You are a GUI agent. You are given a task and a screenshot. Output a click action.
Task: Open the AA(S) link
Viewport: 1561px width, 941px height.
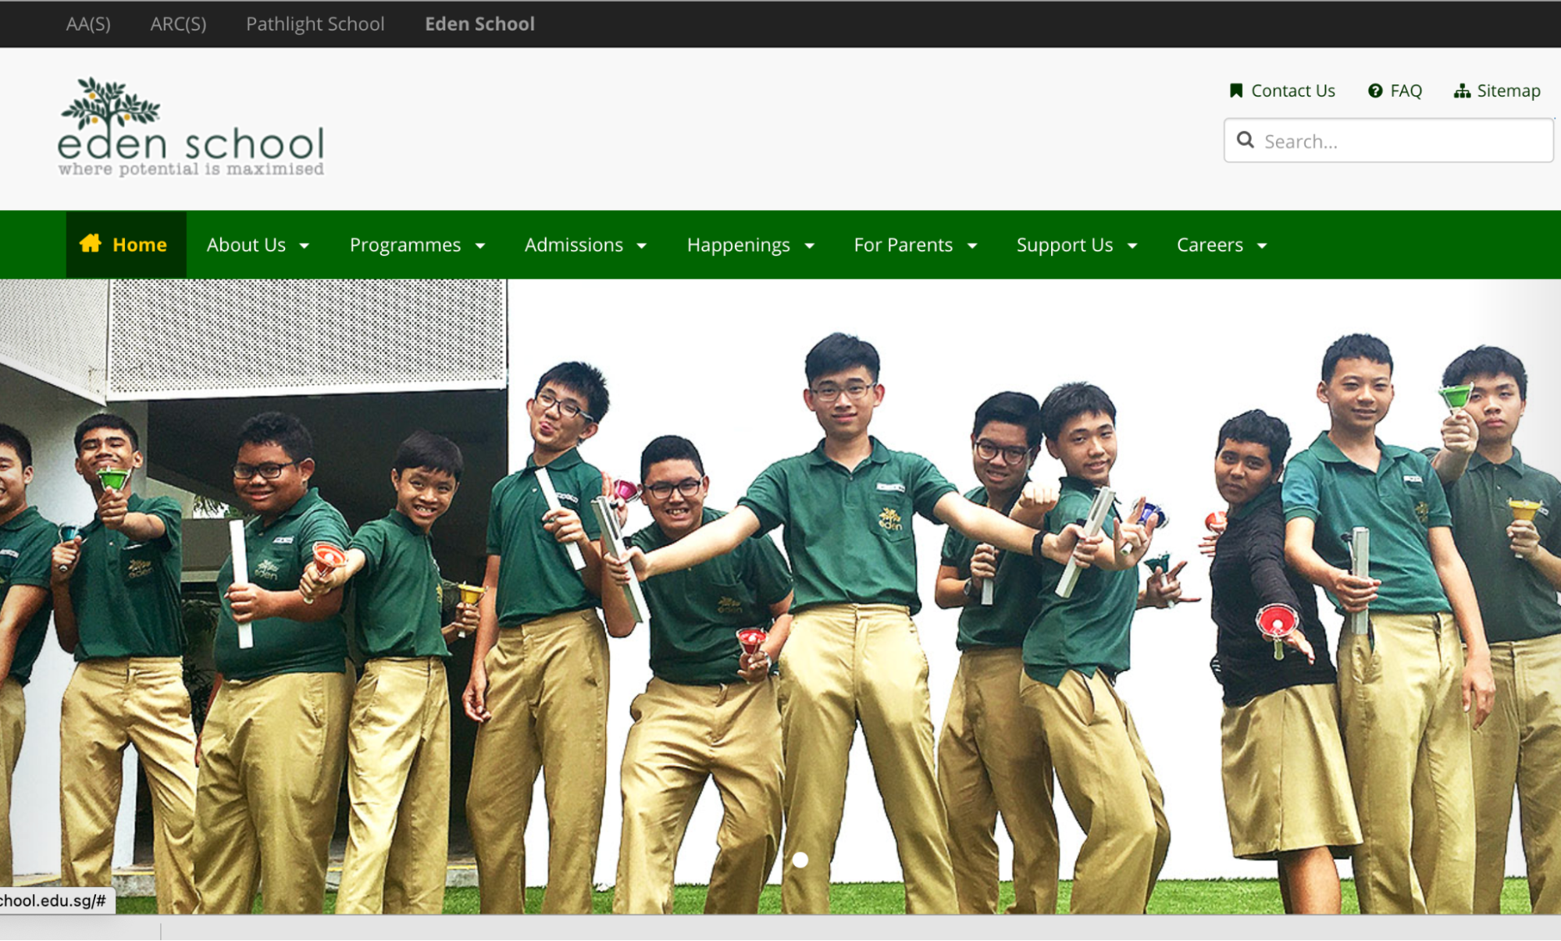click(x=88, y=24)
